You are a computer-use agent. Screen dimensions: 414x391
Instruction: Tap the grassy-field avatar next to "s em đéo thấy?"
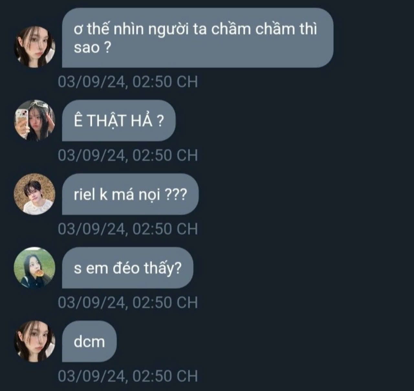(35, 268)
